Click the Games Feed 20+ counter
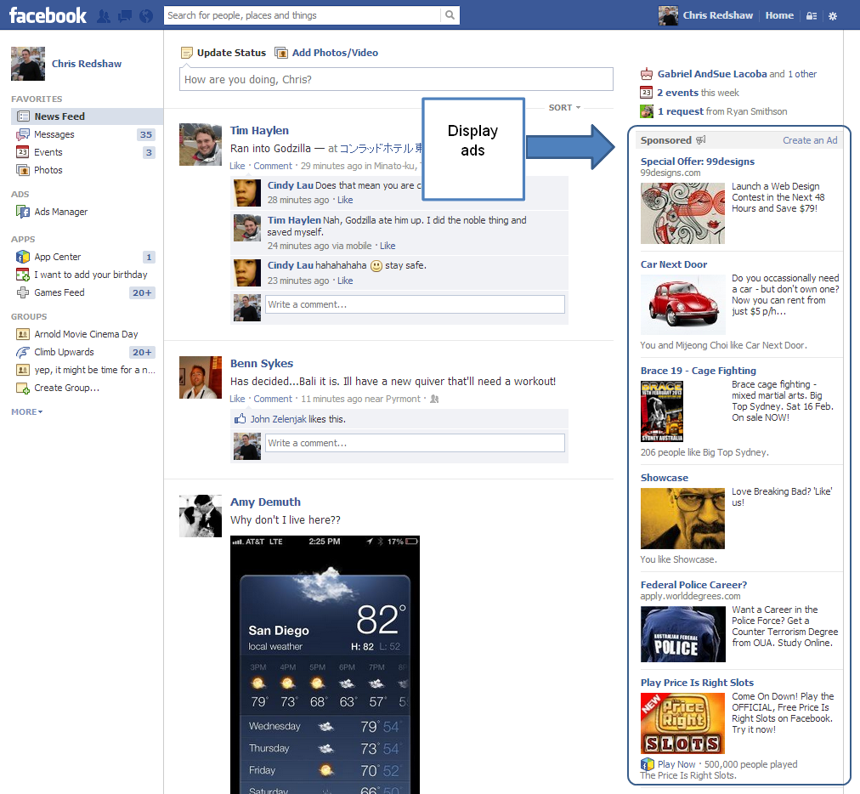This screenshot has height=794, width=860. coord(142,293)
